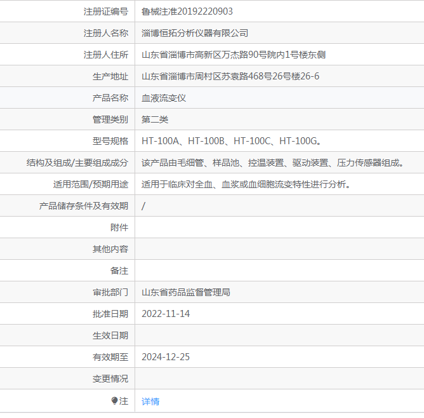
Task: Select approval date 2022-11-14
Action: click(166, 314)
